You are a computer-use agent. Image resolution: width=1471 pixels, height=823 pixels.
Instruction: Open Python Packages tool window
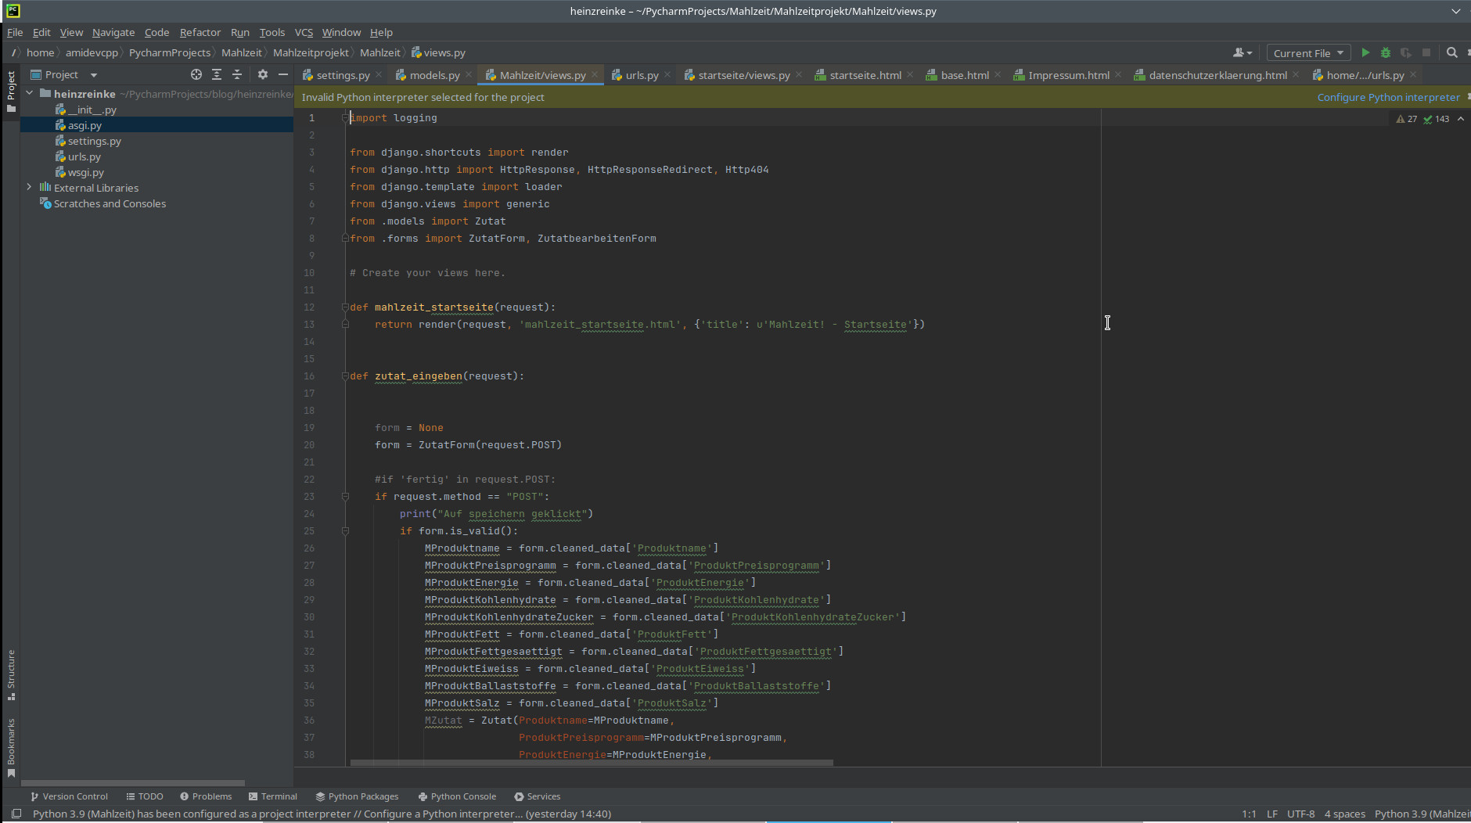[357, 796]
